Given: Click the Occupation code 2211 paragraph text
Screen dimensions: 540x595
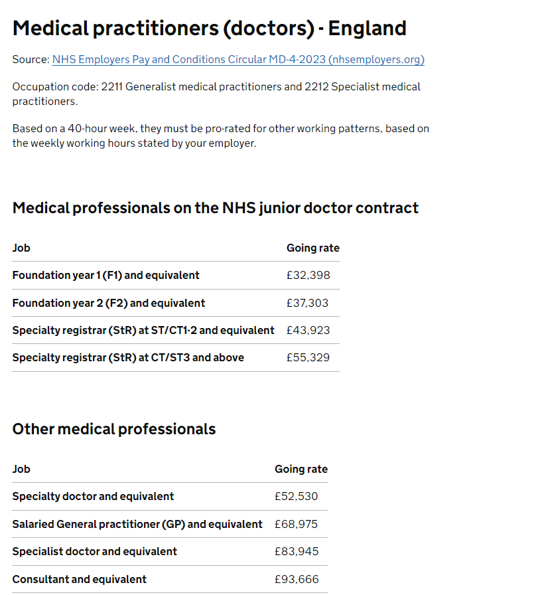Looking at the screenshot, I should pos(216,94).
